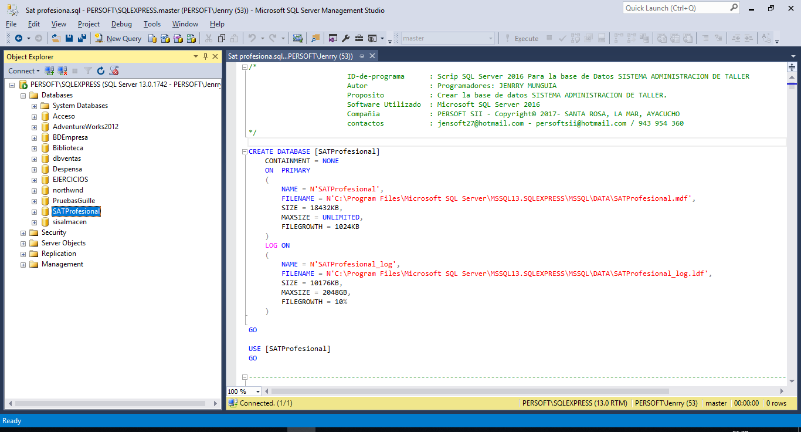801x432 pixels.
Task: Close the Object Explorer panel
Action: [215, 57]
